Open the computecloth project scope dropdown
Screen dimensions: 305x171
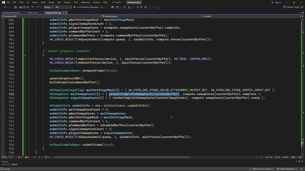click(51, 16)
